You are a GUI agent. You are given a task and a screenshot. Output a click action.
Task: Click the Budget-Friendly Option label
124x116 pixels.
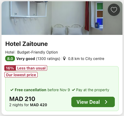pos(37,52)
